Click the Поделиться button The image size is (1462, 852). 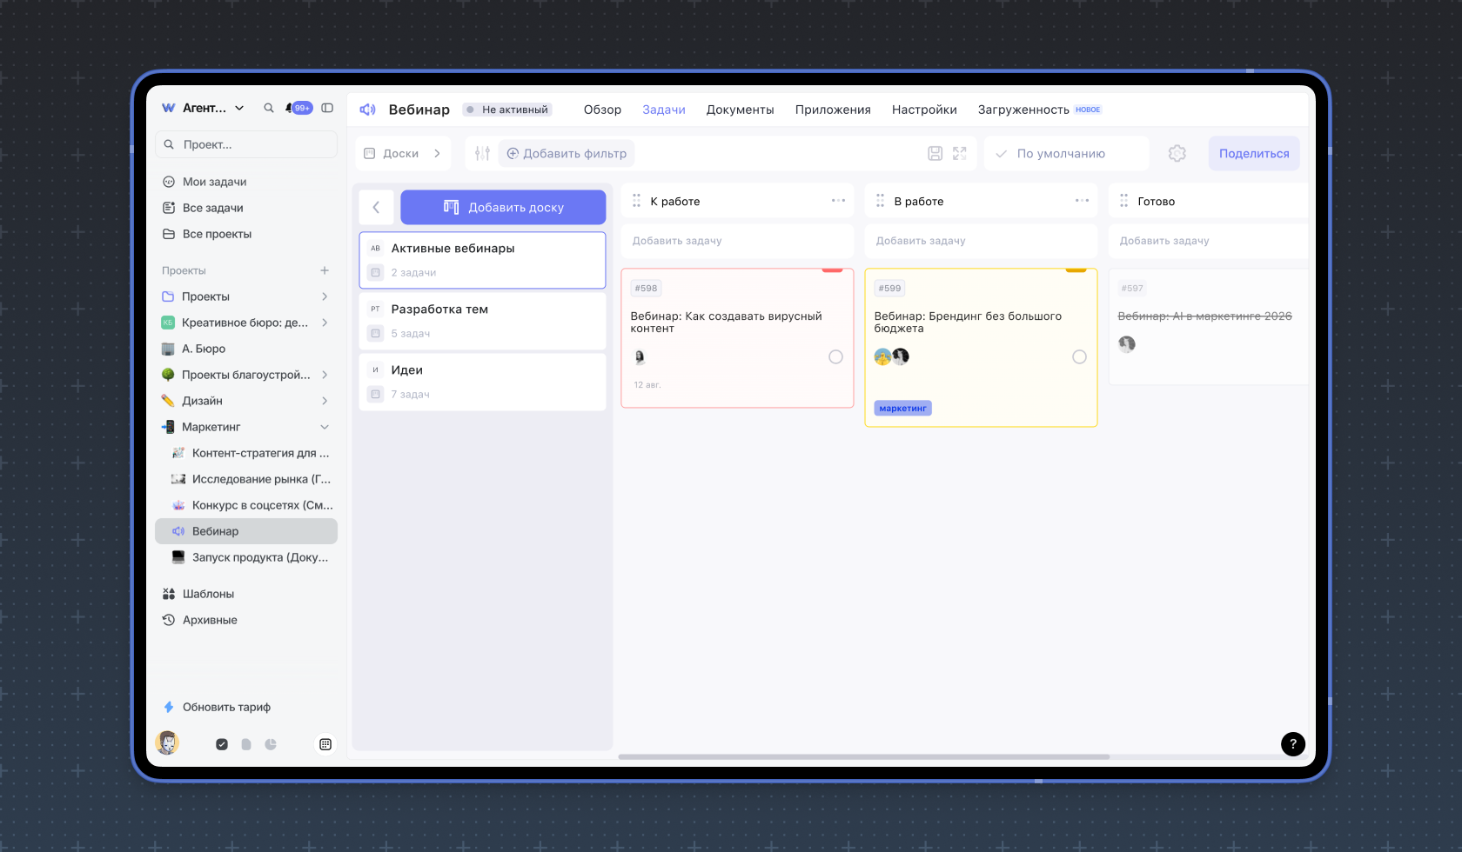pos(1254,154)
